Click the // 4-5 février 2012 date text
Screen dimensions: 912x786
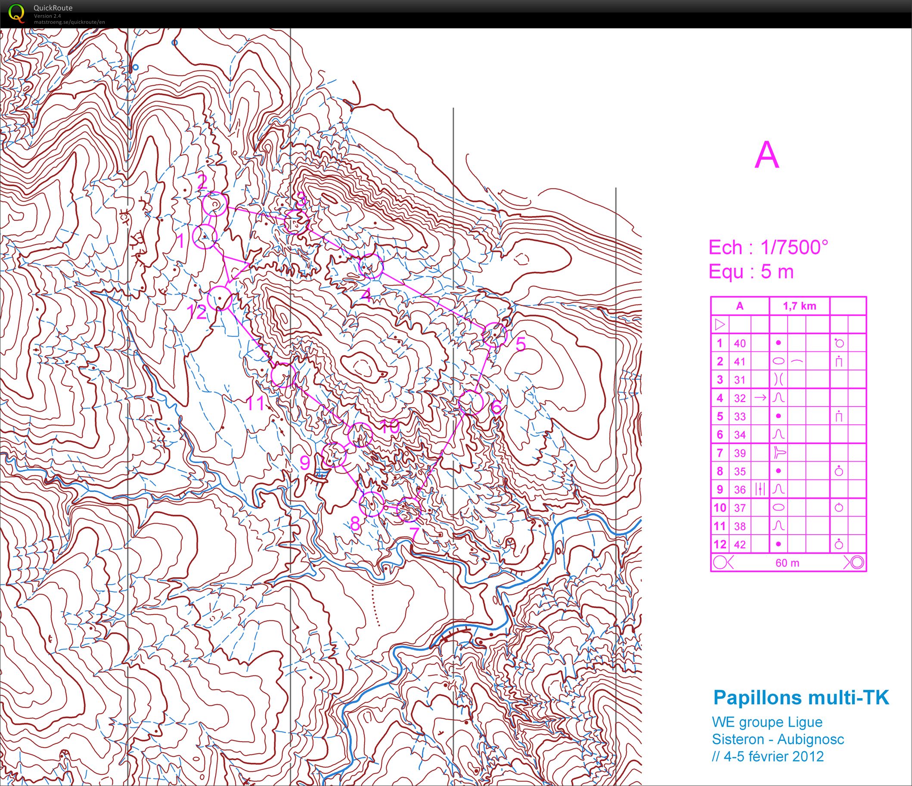tap(768, 756)
